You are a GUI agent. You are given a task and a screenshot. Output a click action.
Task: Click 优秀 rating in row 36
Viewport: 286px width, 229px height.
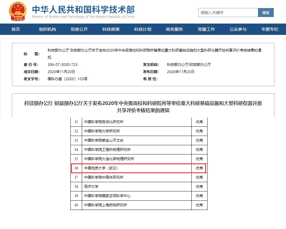[x=199, y=168]
